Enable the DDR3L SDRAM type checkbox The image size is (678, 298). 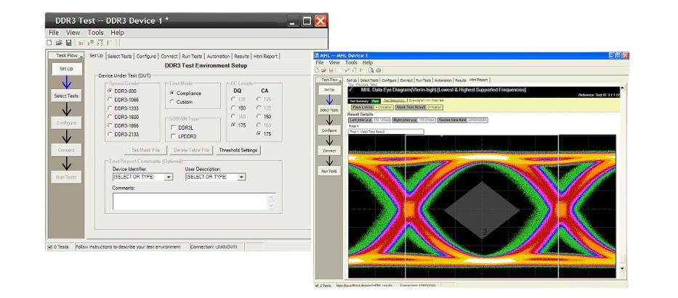point(172,127)
